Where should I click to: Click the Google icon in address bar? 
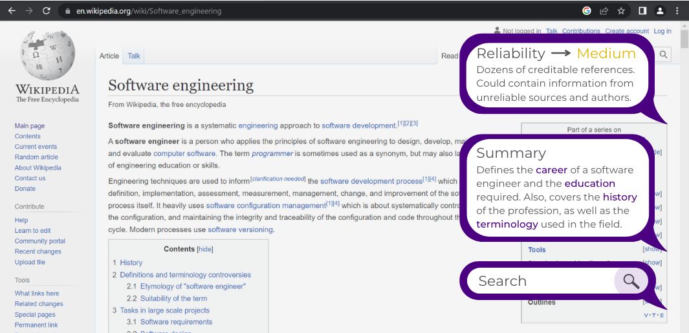click(x=587, y=11)
